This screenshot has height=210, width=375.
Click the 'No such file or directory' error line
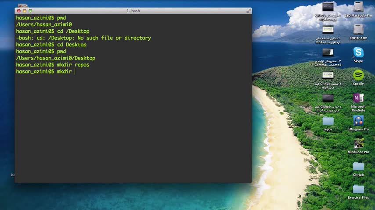coord(83,38)
